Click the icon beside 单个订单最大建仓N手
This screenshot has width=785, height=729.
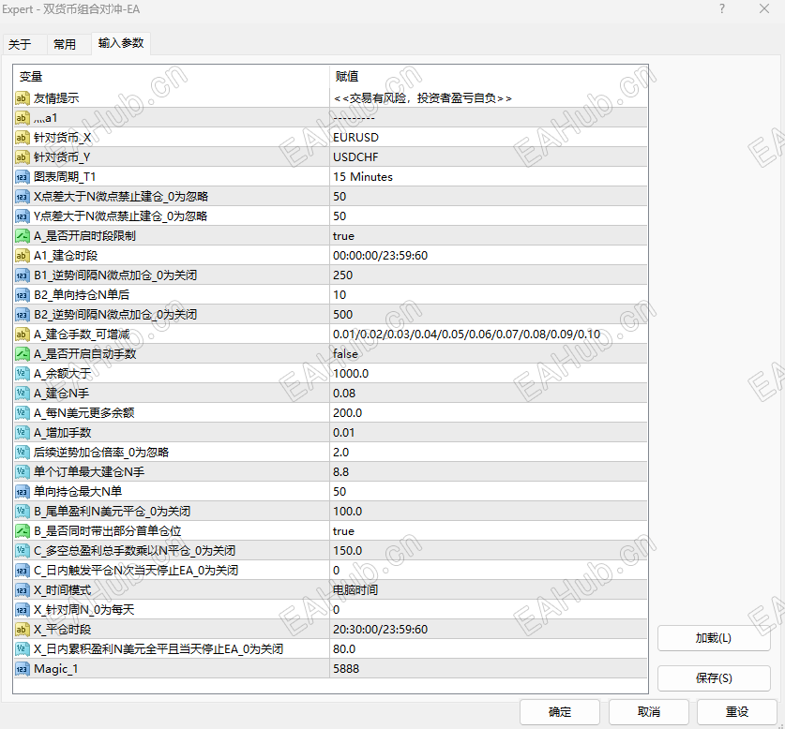pos(22,472)
